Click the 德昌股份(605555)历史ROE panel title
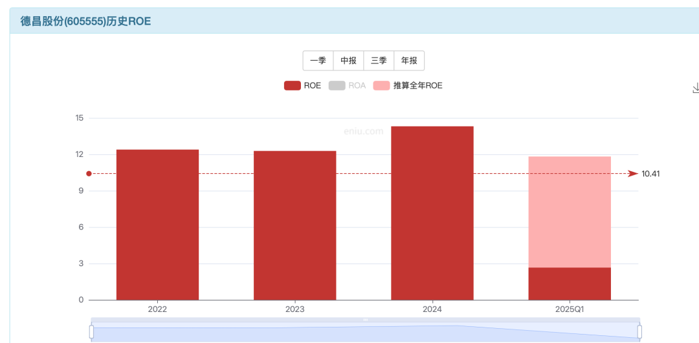This screenshot has height=343, width=699. 85,21
